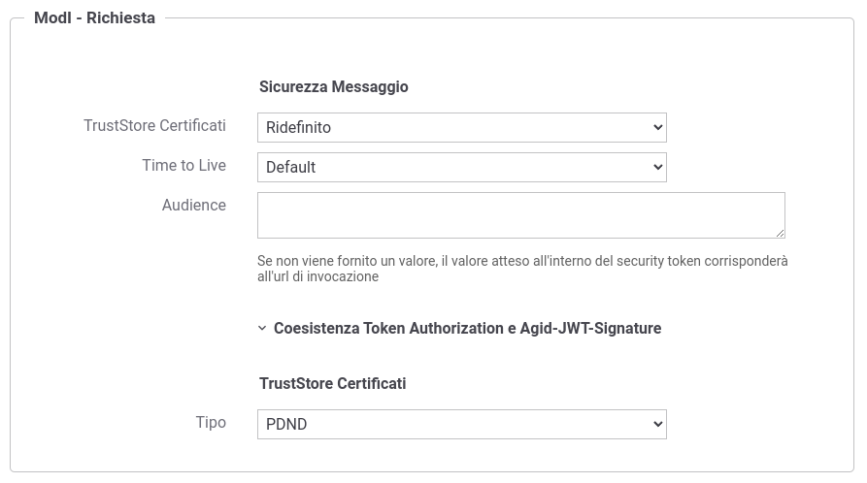This screenshot has width=867, height=483.
Task: Click the 'ModI - Richiesta' fieldset legend
Action: [94, 17]
